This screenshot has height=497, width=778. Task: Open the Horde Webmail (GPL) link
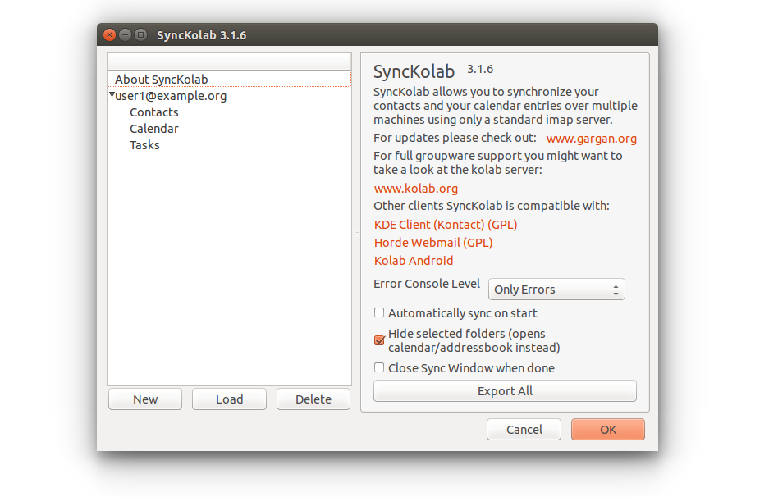[433, 243]
